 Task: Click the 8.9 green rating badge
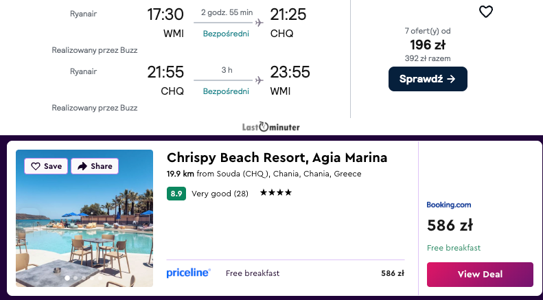click(176, 194)
